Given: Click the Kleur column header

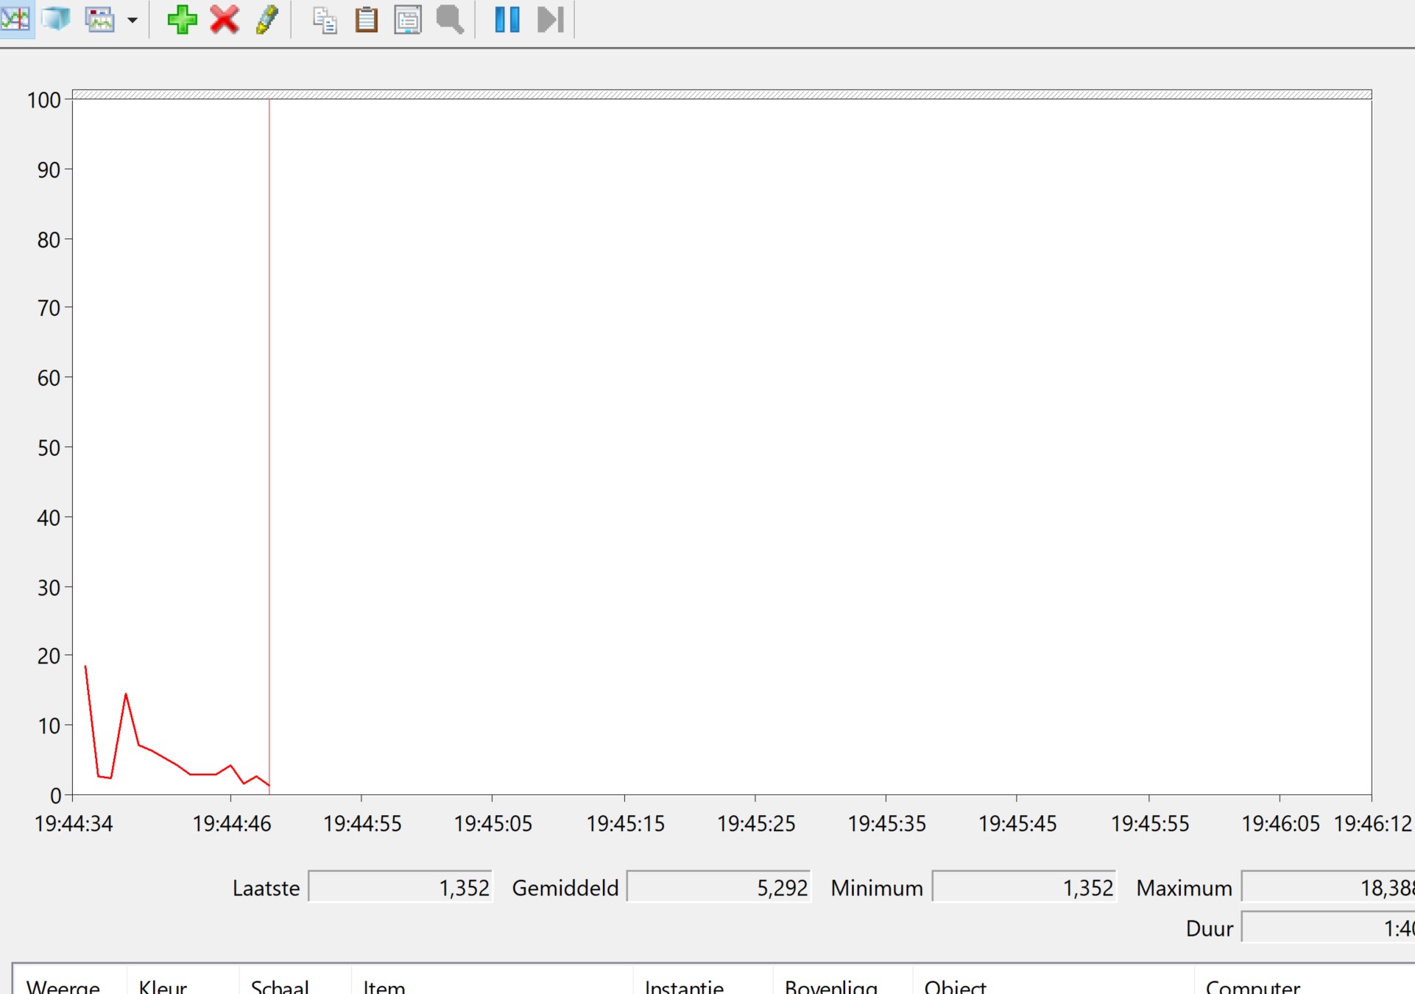Looking at the screenshot, I should (x=163, y=986).
